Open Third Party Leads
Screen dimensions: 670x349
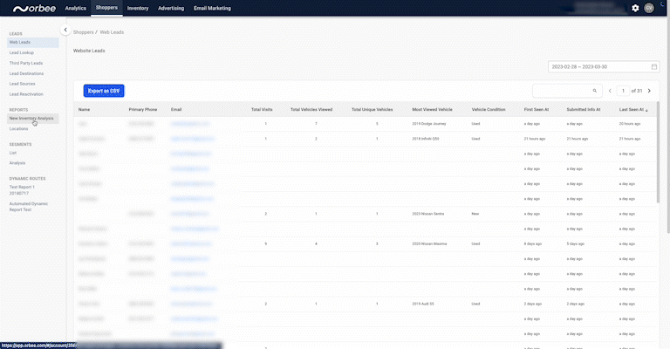pyautogui.click(x=26, y=63)
